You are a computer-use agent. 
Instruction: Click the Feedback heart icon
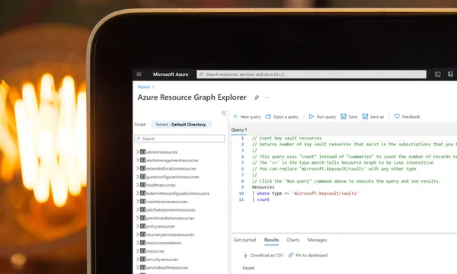tap(397, 116)
